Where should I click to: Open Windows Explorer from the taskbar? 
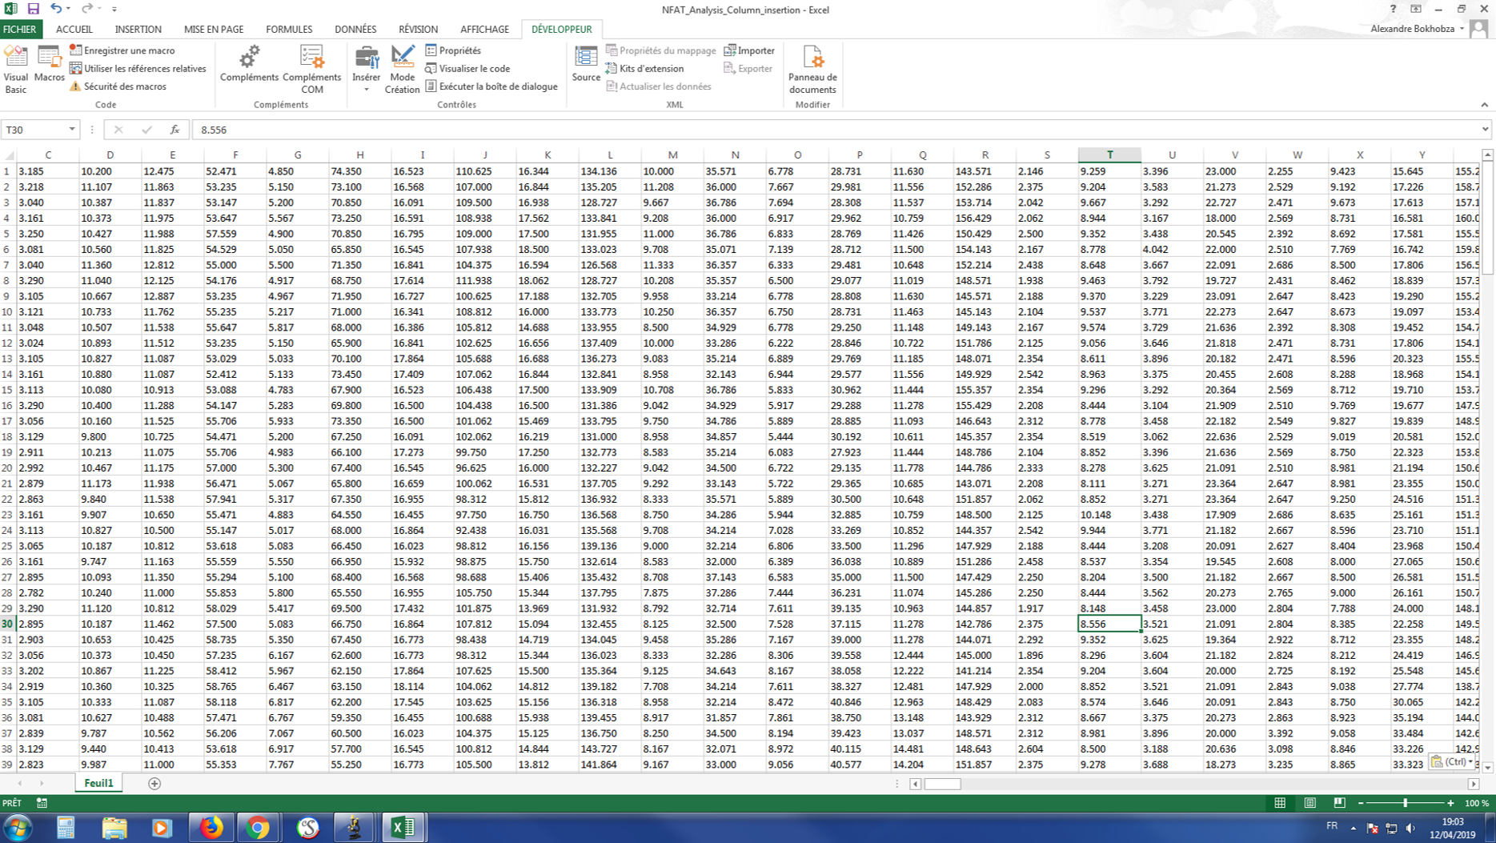tap(114, 828)
